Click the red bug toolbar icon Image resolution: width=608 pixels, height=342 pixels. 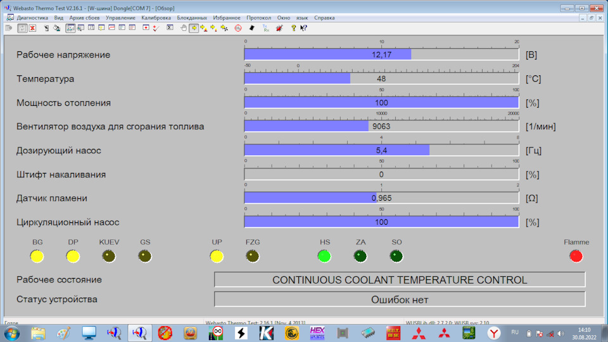pyautogui.click(x=279, y=28)
